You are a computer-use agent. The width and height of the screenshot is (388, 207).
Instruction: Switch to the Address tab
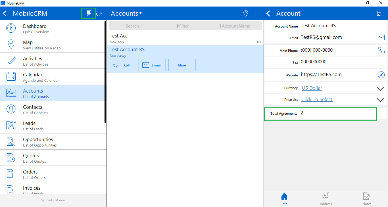click(326, 199)
